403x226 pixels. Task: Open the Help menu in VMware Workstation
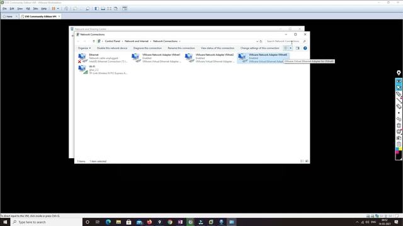[44, 9]
